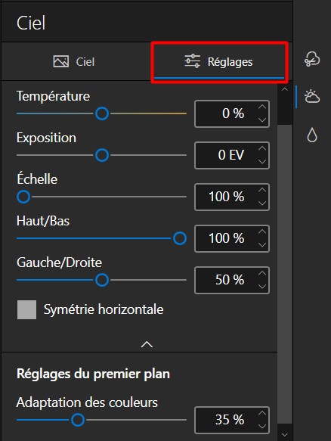
Task: Click the Exposition 0 EV input field
Action: click(x=232, y=155)
